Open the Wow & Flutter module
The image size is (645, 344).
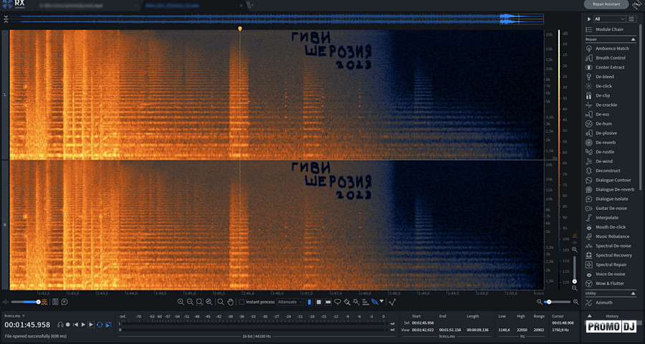(611, 283)
